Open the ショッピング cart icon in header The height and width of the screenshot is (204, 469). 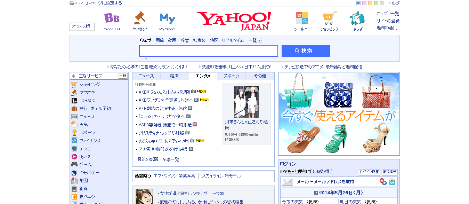click(329, 18)
